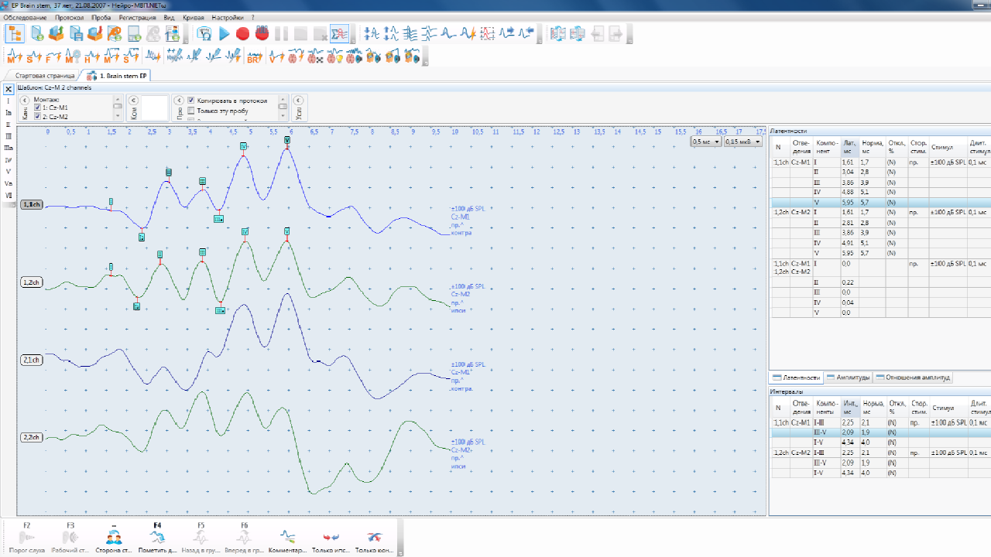Click the patient tree structure icon
This screenshot has height=557, width=991.
pos(15,33)
